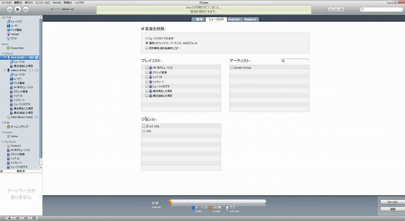Click the rewind (previous track) button
The width and height of the screenshot is (405, 221).
click(x=9, y=9)
